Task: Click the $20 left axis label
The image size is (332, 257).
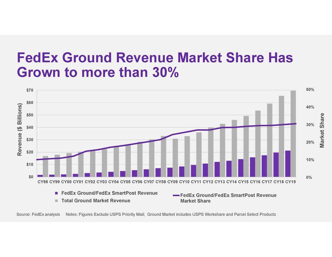Action: click(x=30, y=152)
